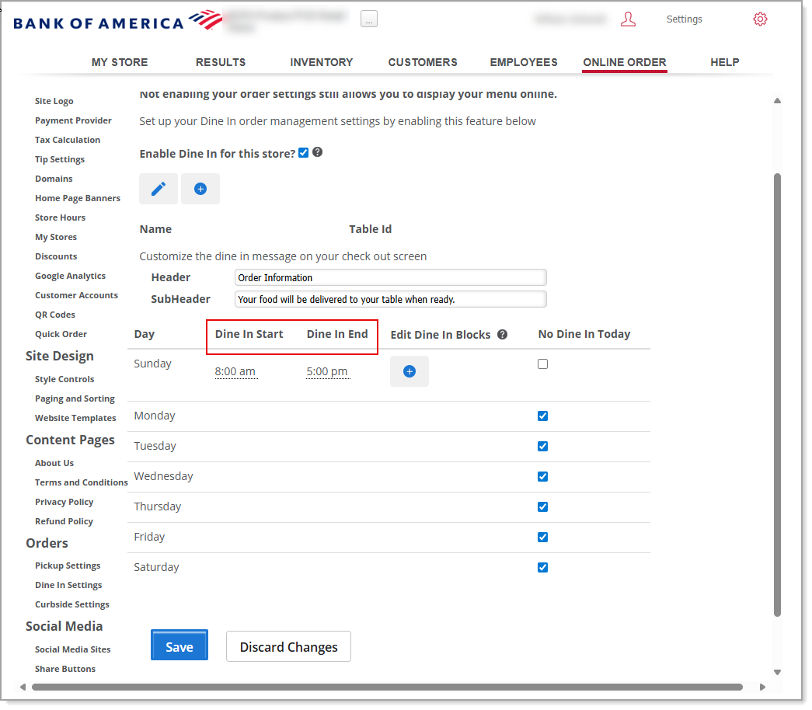The height and width of the screenshot is (710, 812).
Task: Click help icon next to Edit Dine In Blocks
Action: tap(502, 334)
